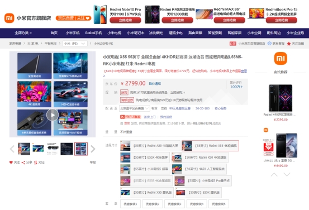Image resolution: width=309 pixels, height=210 pixels.
Task: Click the 99元免基础运费 link
Action: pos(180,108)
